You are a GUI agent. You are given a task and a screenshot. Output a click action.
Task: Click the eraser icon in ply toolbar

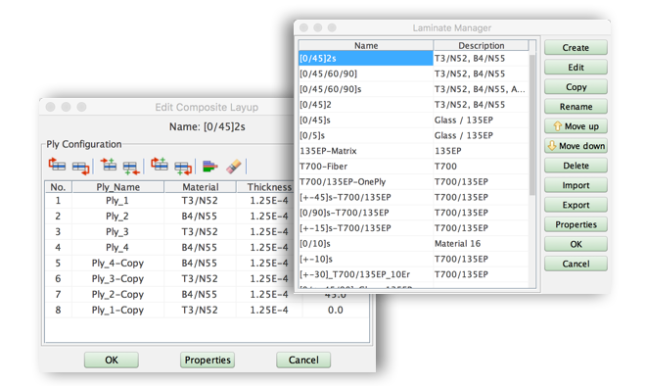tap(234, 167)
